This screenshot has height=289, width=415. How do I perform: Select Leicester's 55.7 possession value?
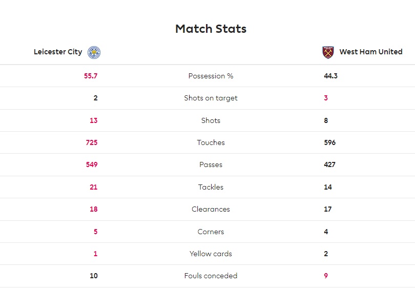pyautogui.click(x=91, y=76)
